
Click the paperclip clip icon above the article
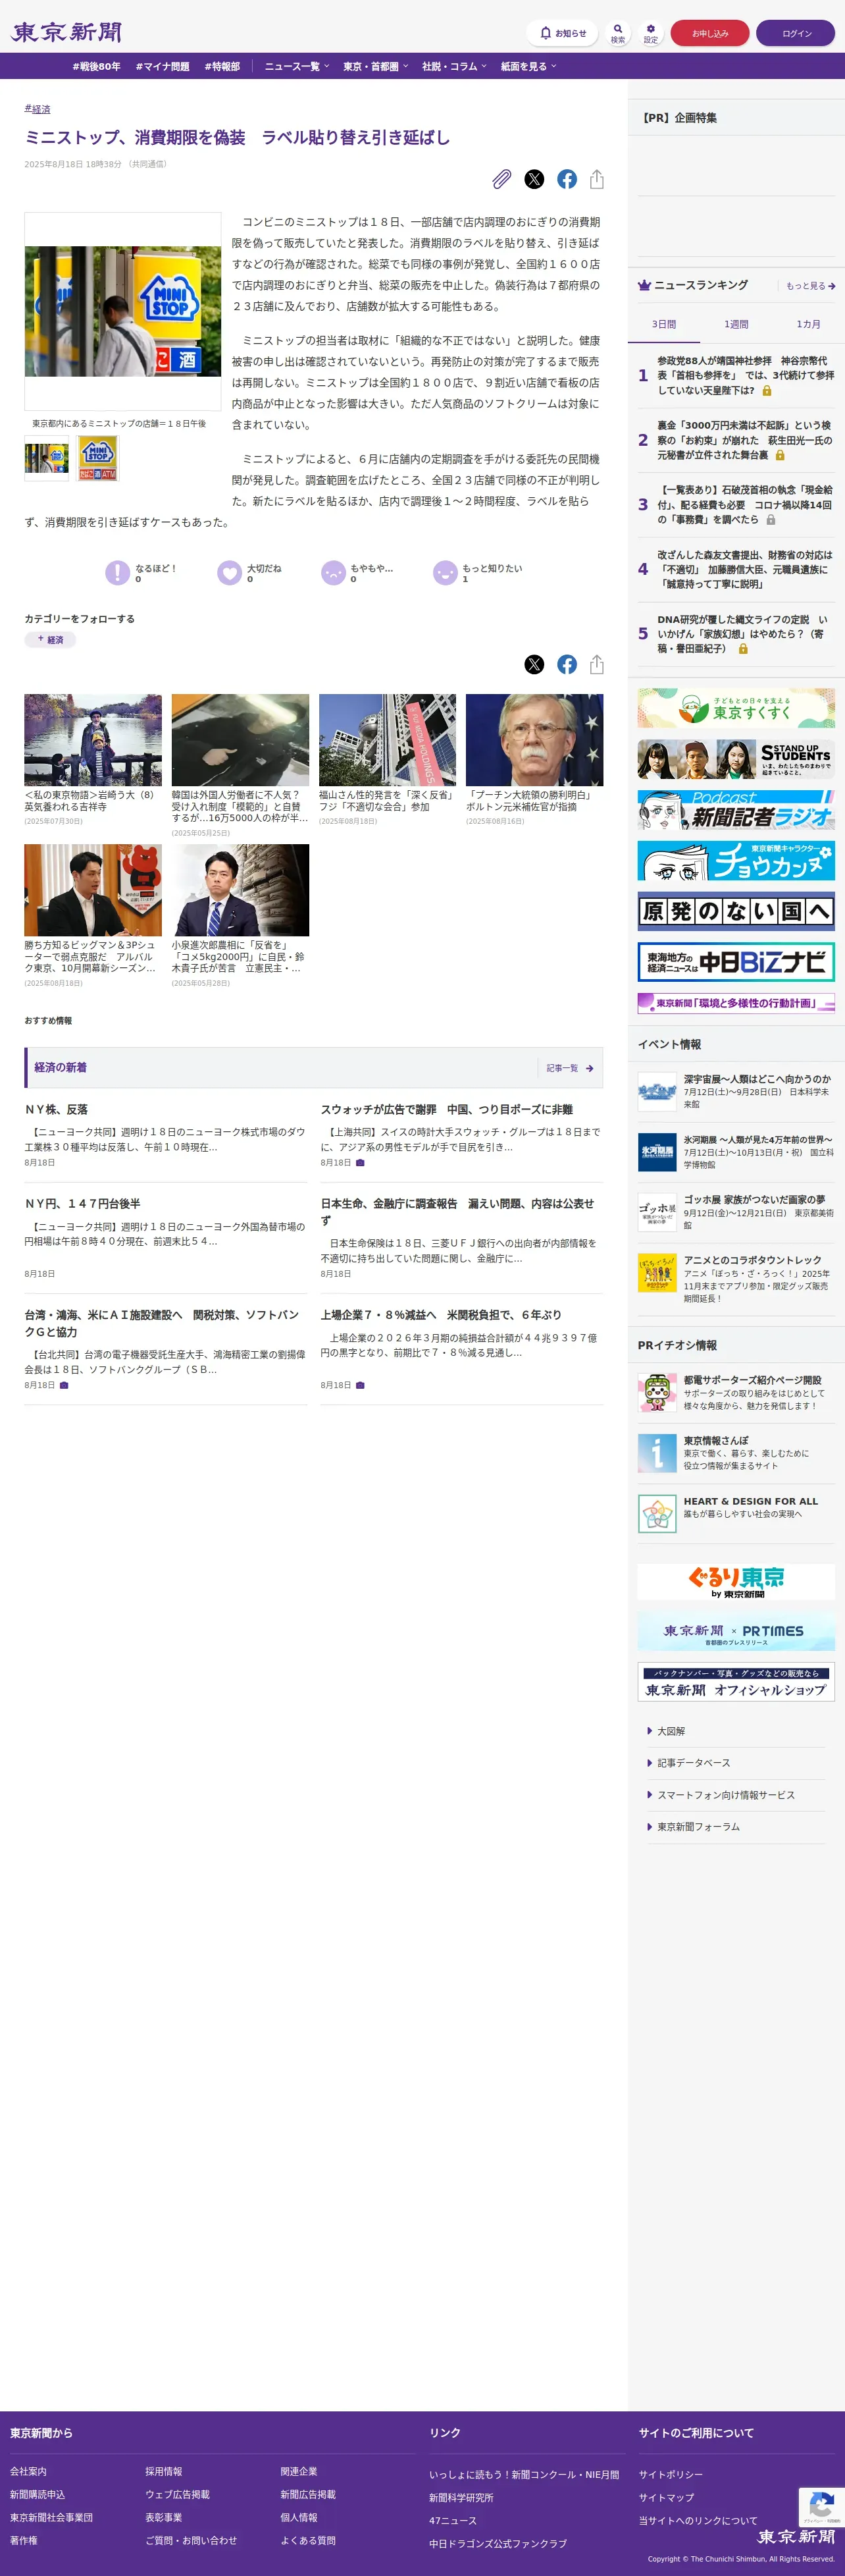[x=502, y=179]
